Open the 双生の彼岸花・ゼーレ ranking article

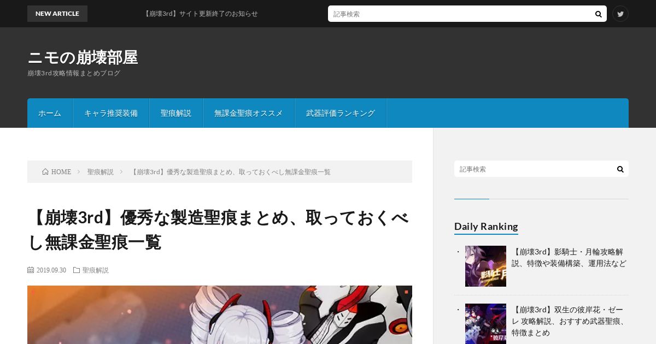(569, 321)
